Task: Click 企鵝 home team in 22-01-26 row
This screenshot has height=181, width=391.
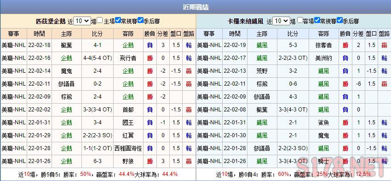Action: [x=66, y=161]
